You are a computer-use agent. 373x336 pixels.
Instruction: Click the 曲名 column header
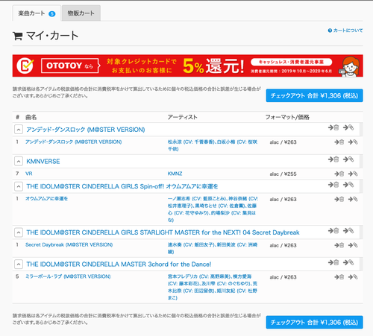point(31,117)
